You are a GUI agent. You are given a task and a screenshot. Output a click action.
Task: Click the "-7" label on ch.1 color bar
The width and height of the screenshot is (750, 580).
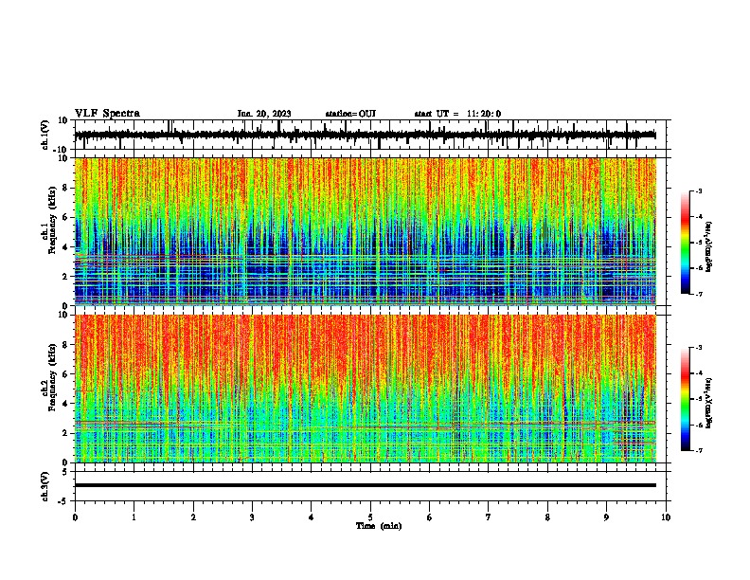pyautogui.click(x=698, y=294)
